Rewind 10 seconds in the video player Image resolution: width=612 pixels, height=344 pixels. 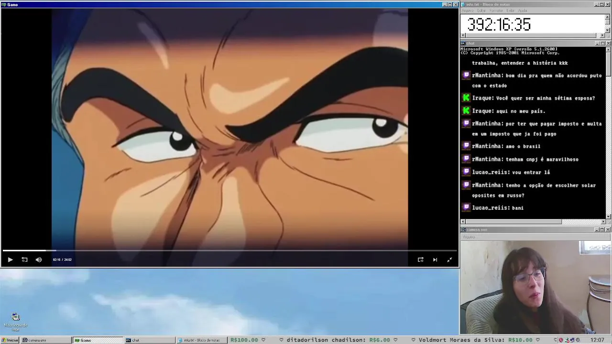tap(24, 259)
